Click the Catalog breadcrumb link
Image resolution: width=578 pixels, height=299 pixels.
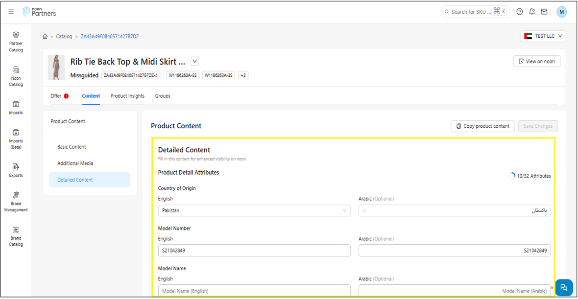[x=64, y=36]
